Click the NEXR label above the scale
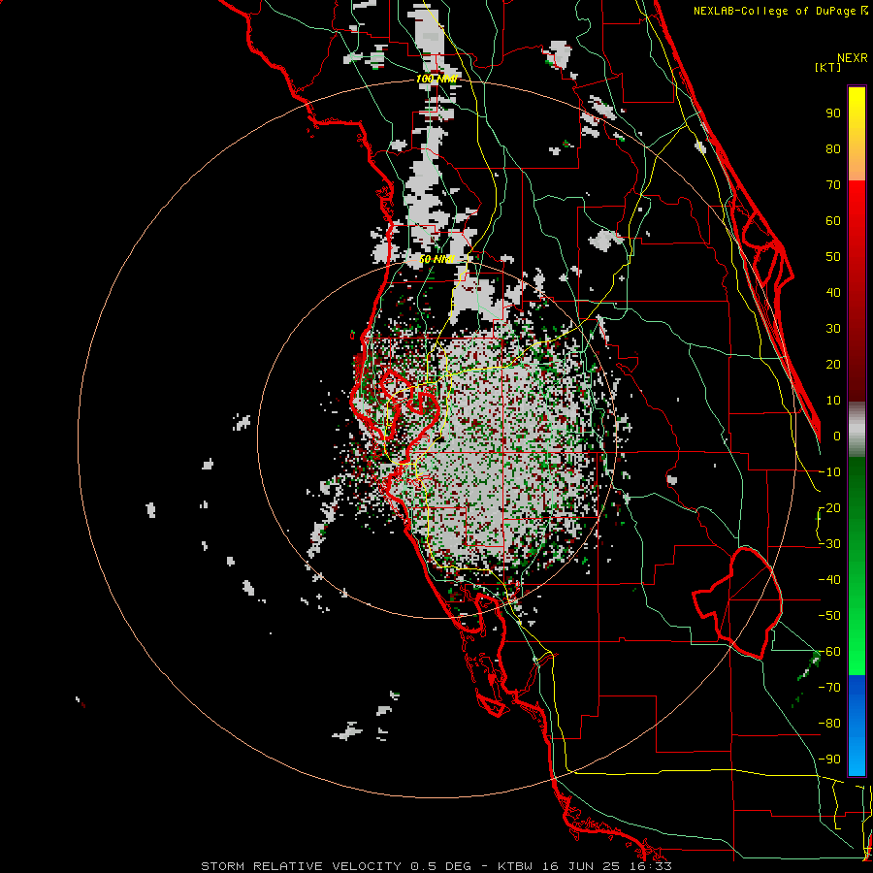 (853, 58)
